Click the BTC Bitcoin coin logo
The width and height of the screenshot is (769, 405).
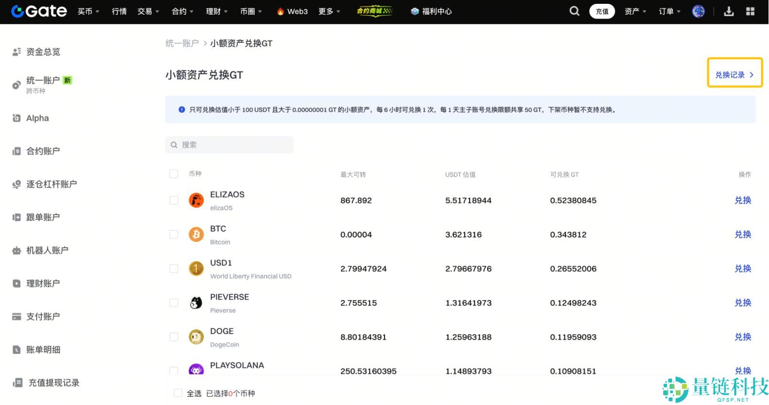(196, 235)
